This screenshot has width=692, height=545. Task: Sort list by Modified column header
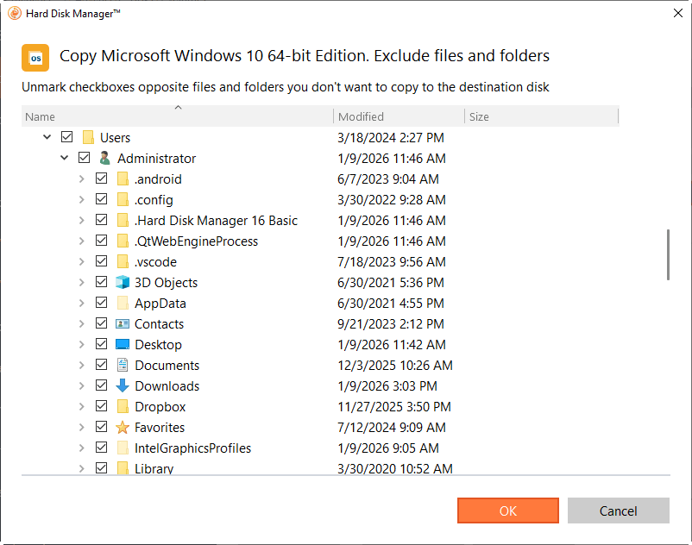(398, 116)
